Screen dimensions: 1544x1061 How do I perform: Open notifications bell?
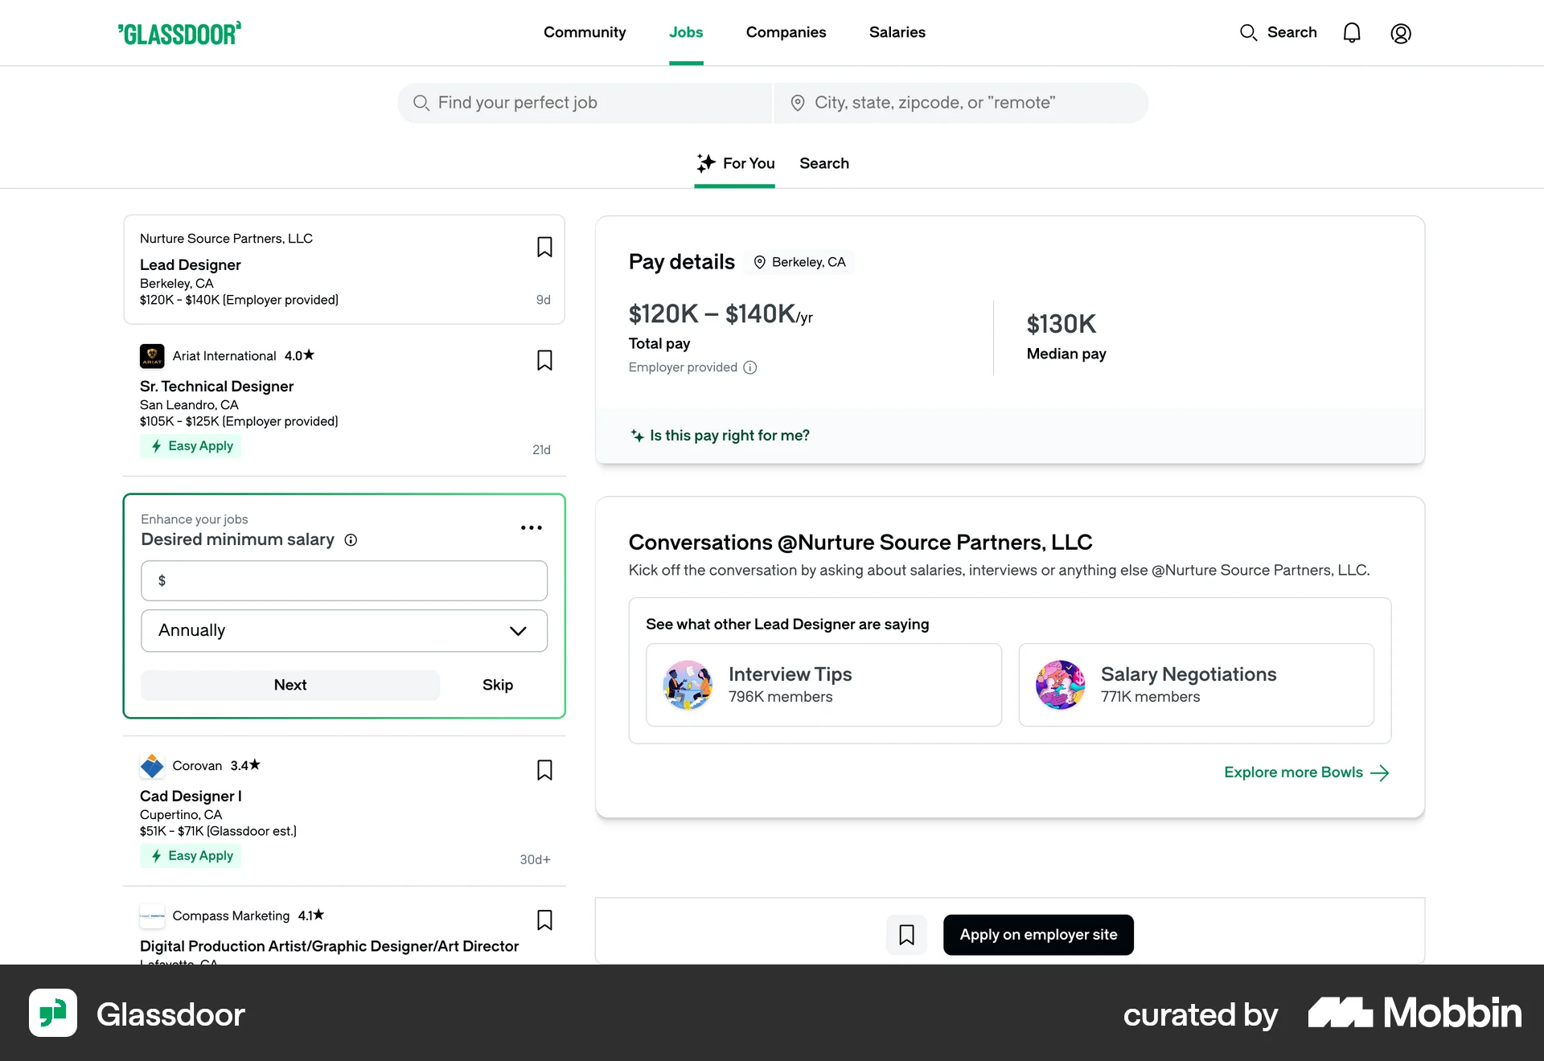click(x=1352, y=32)
